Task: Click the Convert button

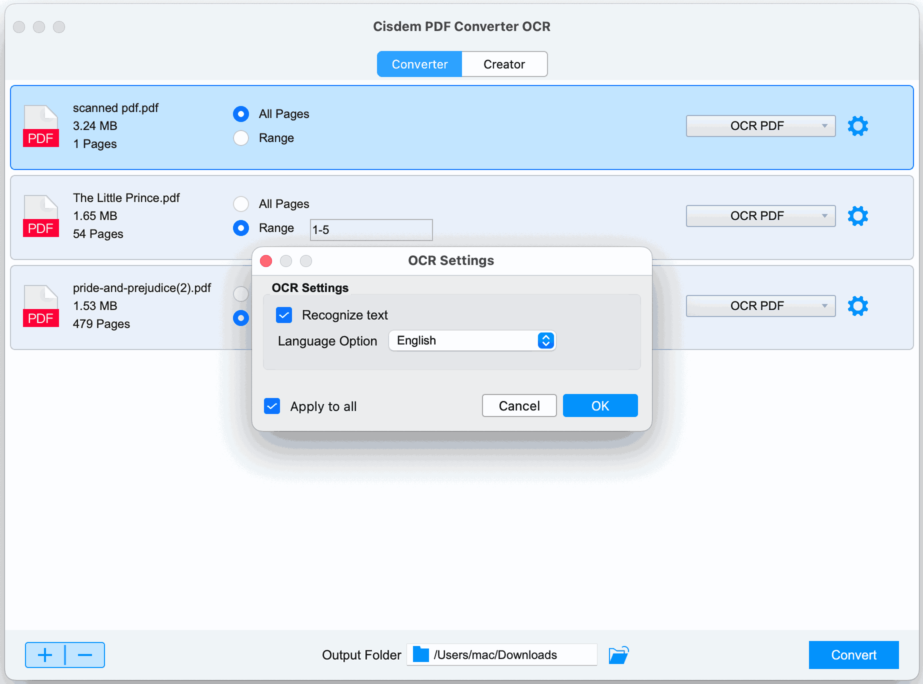Action: pyautogui.click(x=853, y=655)
